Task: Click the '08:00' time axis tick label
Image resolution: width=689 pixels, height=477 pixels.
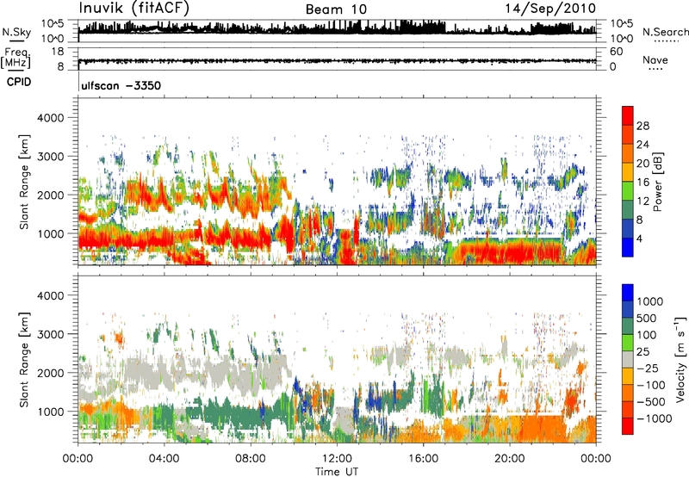Action: click(x=251, y=459)
